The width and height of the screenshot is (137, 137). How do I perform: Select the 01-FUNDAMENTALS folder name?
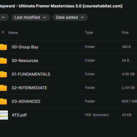coord(31,74)
